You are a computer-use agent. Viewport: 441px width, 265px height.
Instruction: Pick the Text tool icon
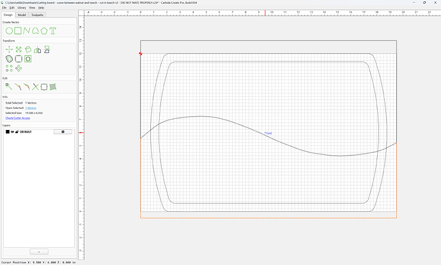click(53, 31)
